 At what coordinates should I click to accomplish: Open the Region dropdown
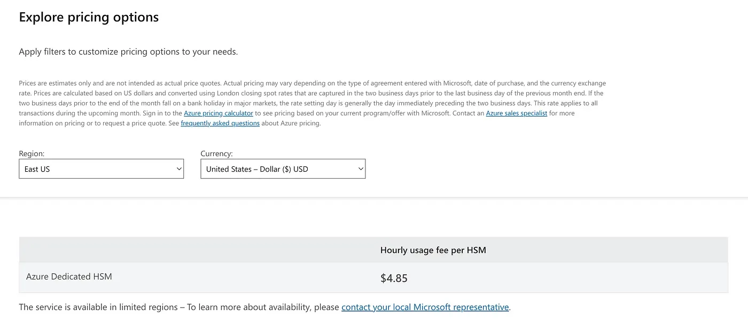tap(102, 168)
